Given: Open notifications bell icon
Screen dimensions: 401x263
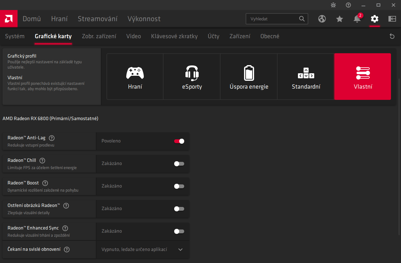Looking at the screenshot, I should coord(357,19).
